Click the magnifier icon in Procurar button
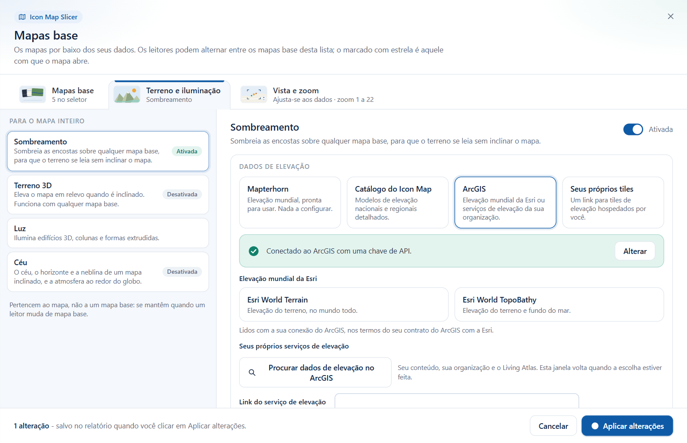 click(252, 373)
